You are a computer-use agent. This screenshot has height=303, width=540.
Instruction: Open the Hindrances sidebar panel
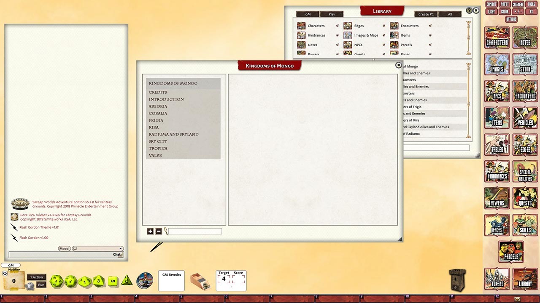pos(497,172)
